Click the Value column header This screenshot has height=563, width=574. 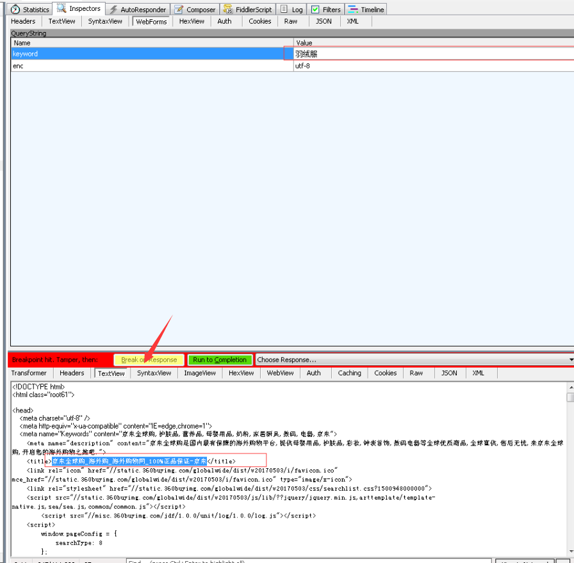434,43
